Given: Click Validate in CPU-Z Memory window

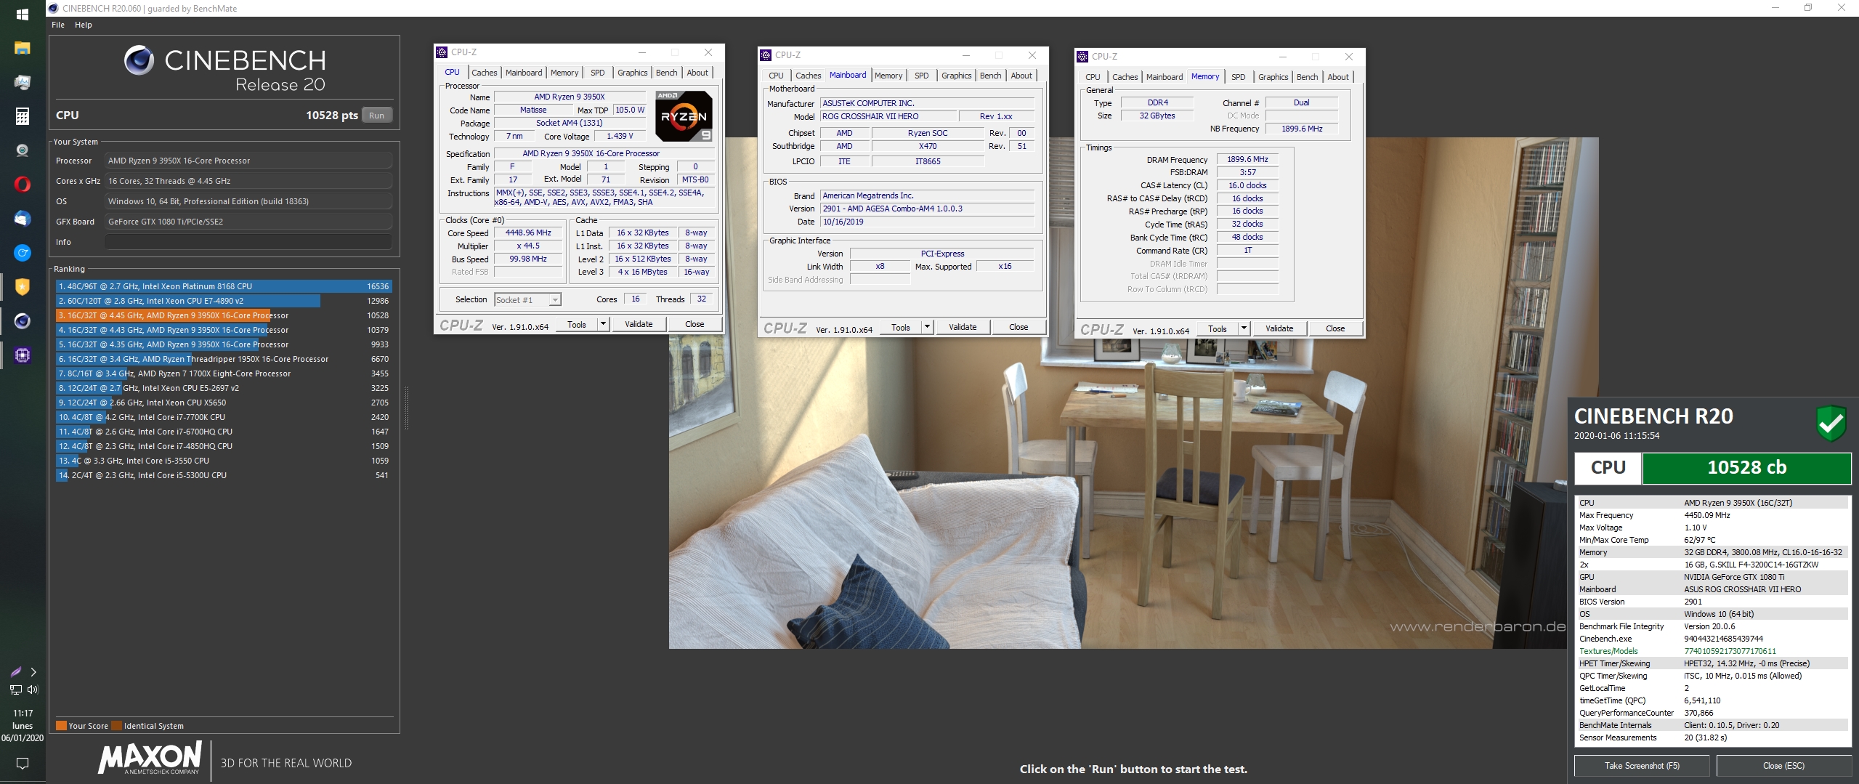Looking at the screenshot, I should pyautogui.click(x=1279, y=328).
